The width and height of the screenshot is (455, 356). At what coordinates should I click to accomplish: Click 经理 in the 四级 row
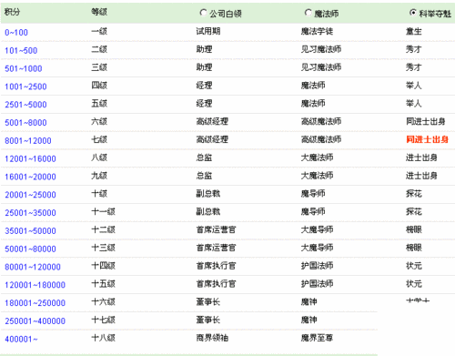click(x=204, y=86)
